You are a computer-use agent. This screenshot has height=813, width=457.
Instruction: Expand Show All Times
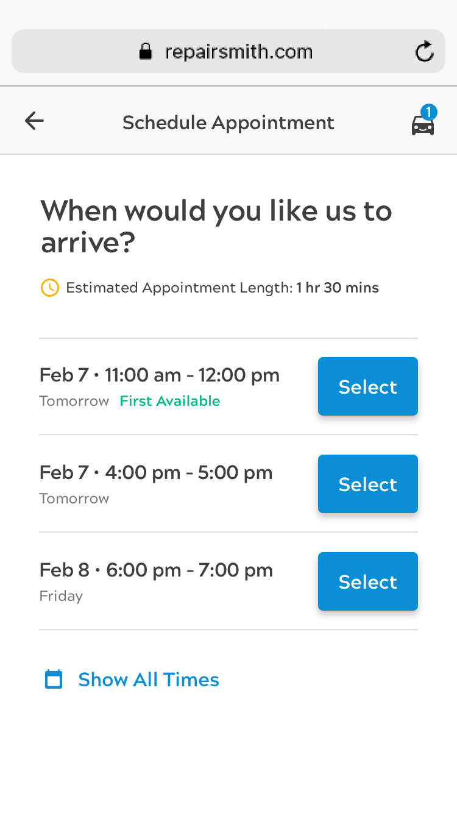tap(148, 680)
